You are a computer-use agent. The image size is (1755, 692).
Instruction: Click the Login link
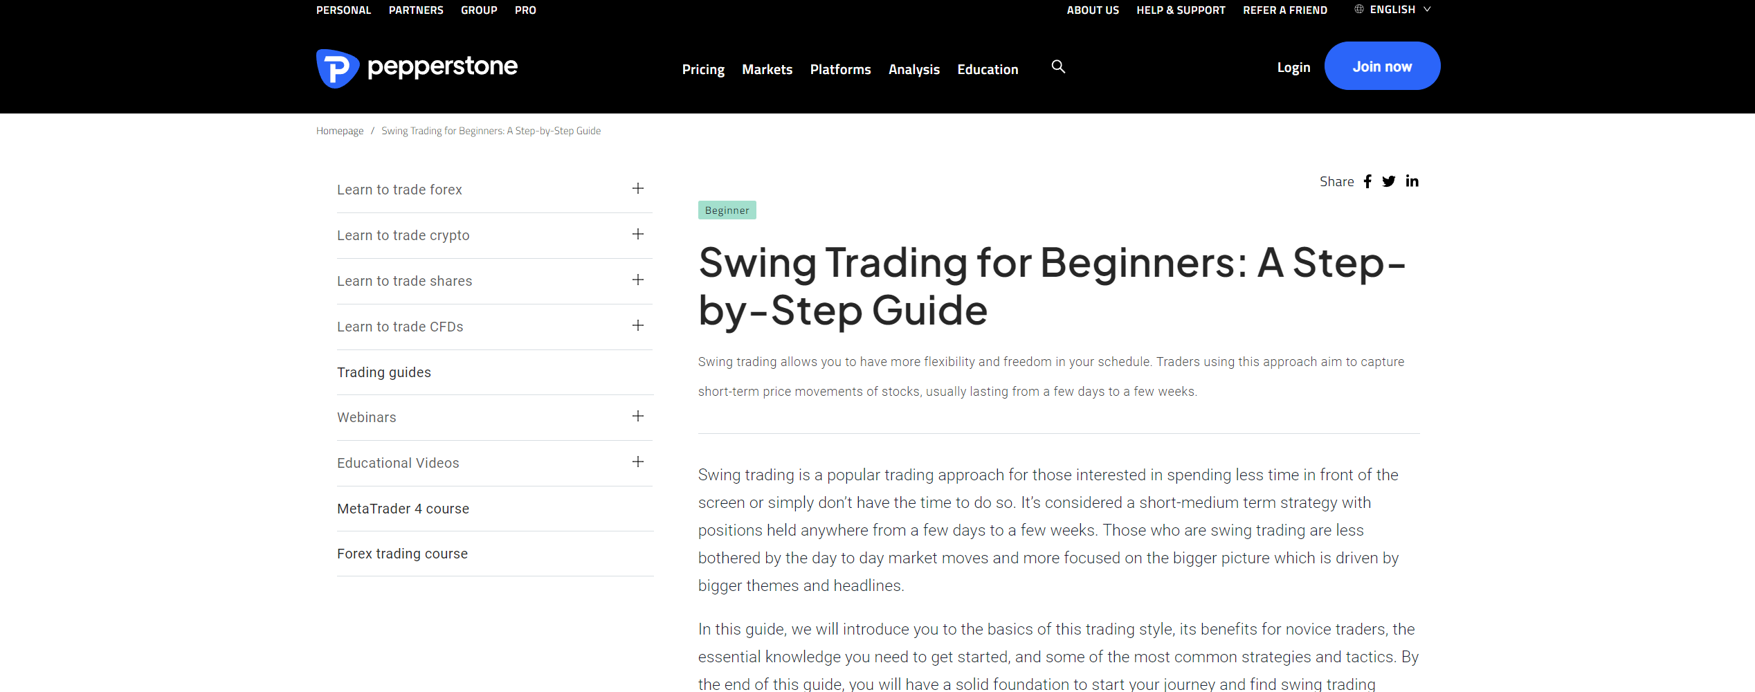[x=1293, y=67]
